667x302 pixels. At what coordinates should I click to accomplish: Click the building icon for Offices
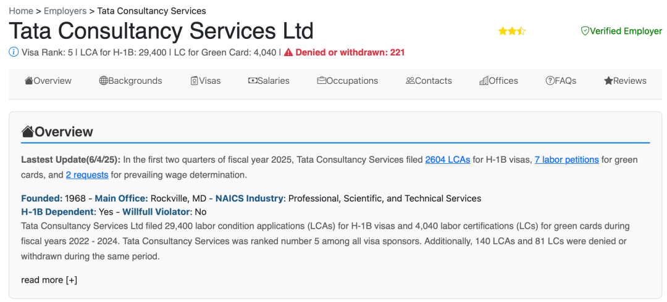[484, 81]
